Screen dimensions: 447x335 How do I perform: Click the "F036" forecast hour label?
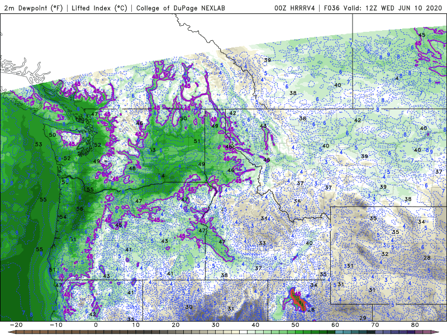coord(331,8)
